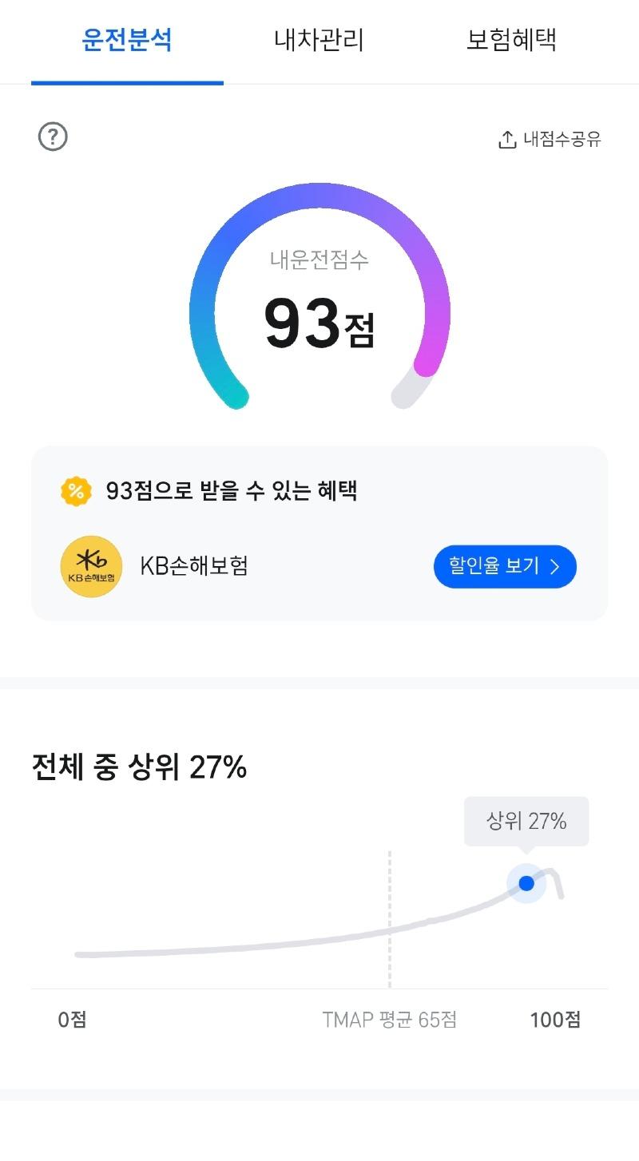The height and width of the screenshot is (1161, 639).
Task: Switch to the 보험혜택 tab
Action: coord(511,40)
